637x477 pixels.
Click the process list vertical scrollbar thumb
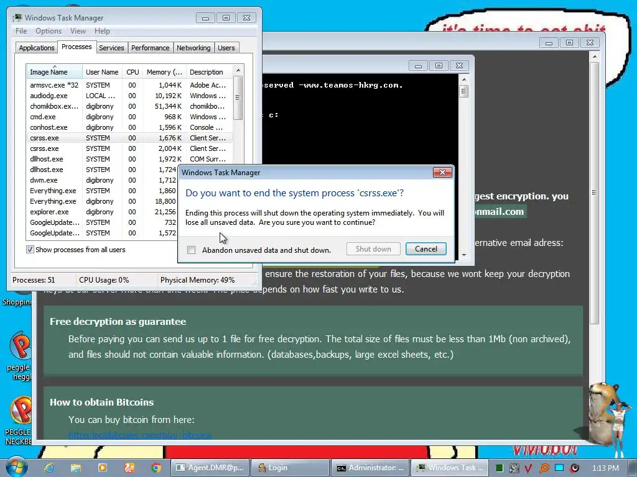238,98
